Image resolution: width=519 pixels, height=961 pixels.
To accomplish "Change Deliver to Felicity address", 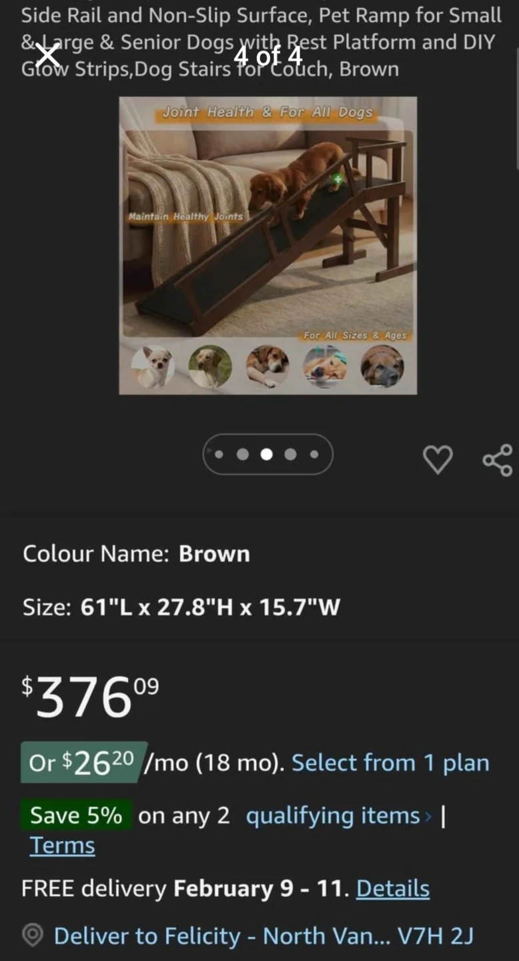I will click(264, 936).
